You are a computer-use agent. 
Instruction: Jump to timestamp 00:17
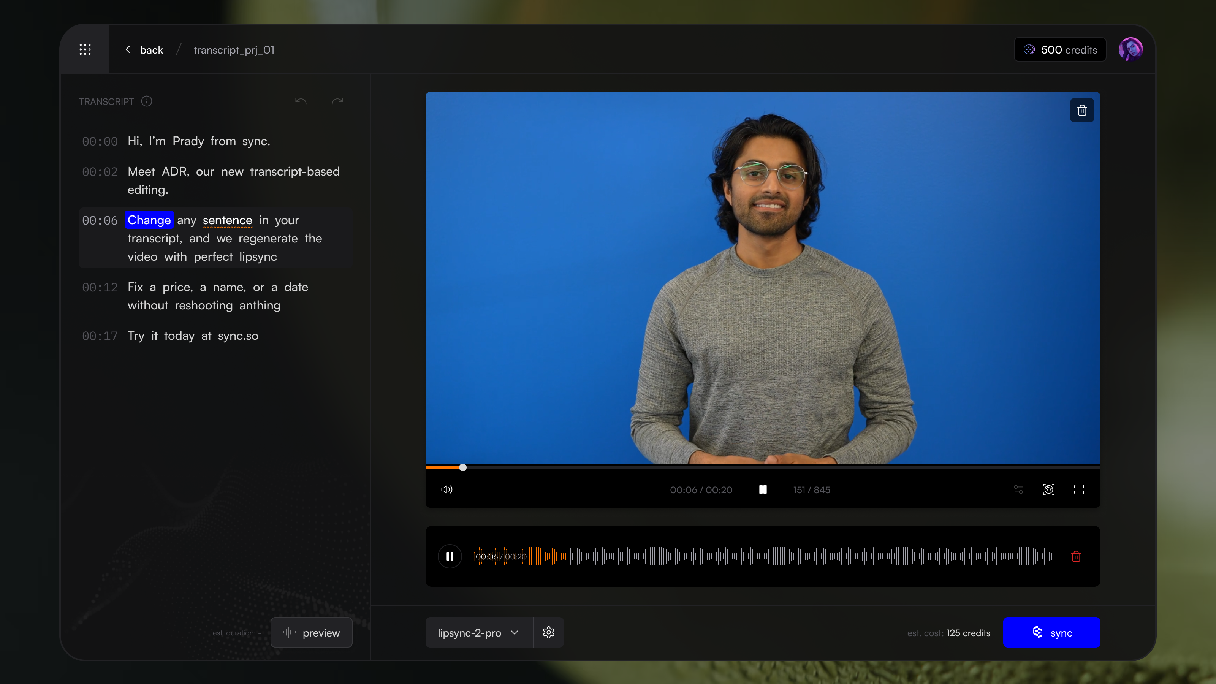tap(100, 336)
